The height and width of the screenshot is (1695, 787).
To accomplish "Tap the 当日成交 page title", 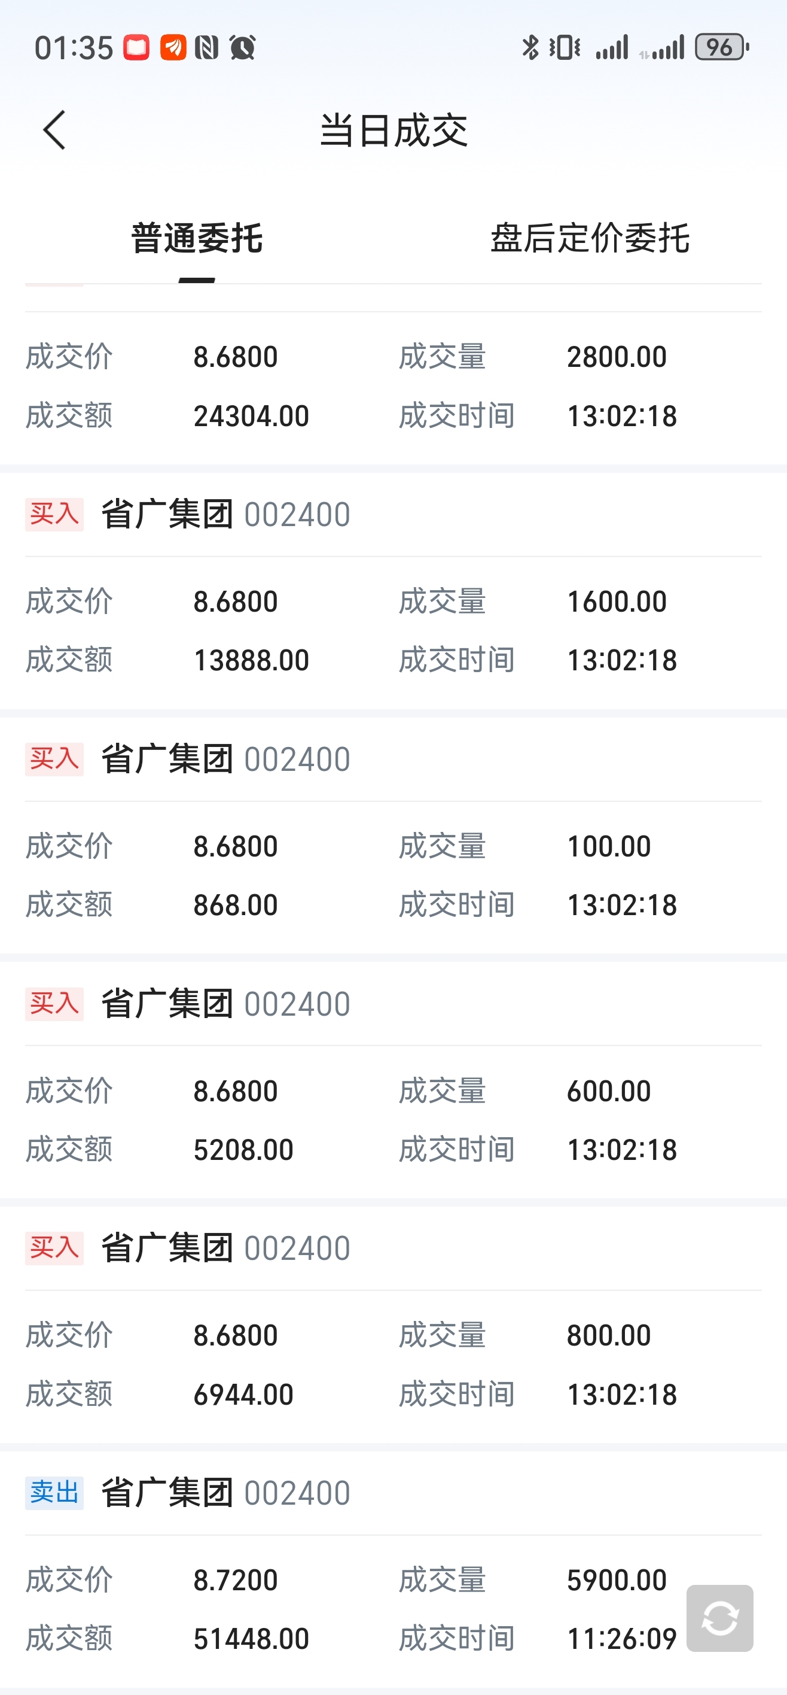I will [x=393, y=130].
